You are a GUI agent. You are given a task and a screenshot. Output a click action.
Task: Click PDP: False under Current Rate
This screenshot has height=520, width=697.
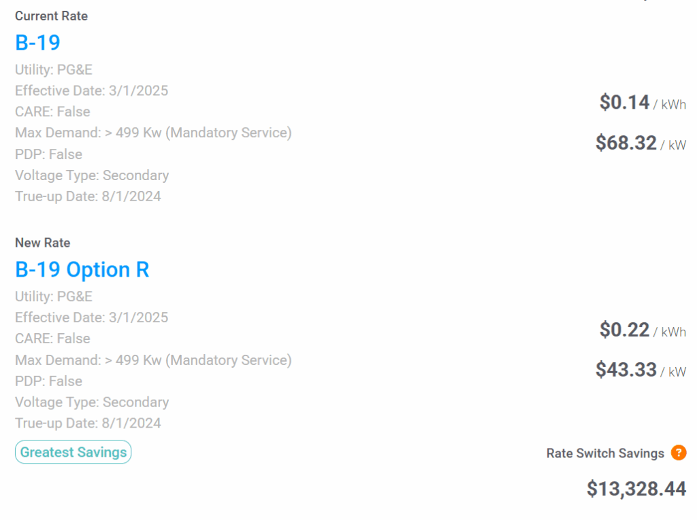coord(49,154)
